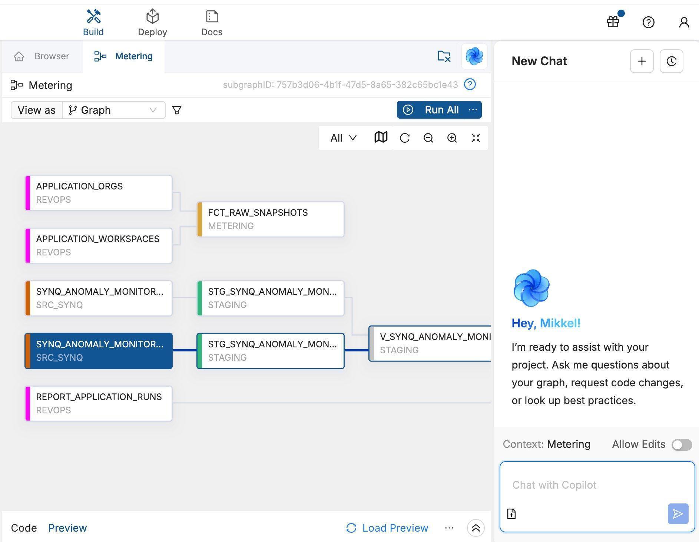This screenshot has height=542, width=699.
Task: Click the close-folder icon near Copilot
Action: (444, 56)
